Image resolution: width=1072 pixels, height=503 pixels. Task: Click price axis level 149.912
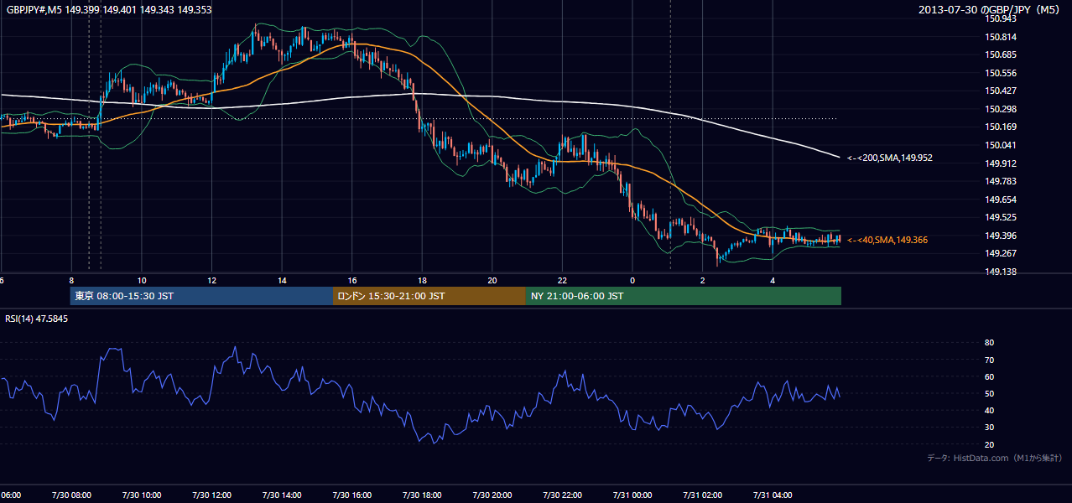click(x=1000, y=163)
